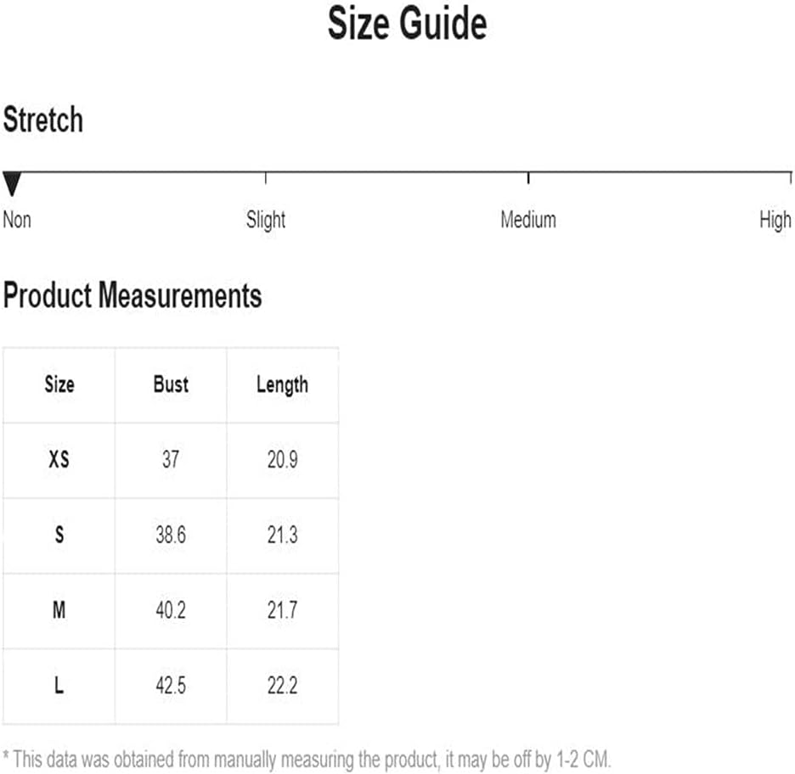The image size is (795, 774).
Task: Click the Medium tick mark on stretch scale
Action: point(528,177)
